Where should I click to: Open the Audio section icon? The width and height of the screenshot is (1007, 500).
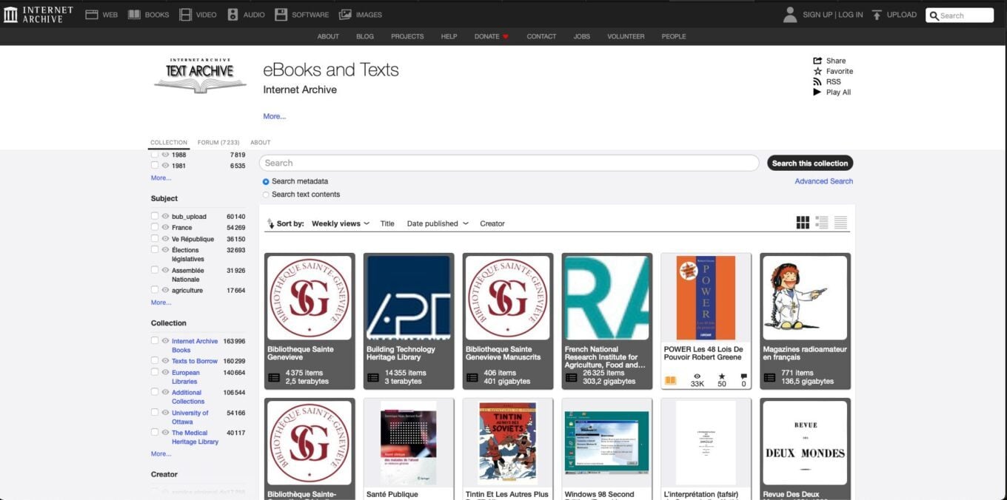click(x=232, y=14)
